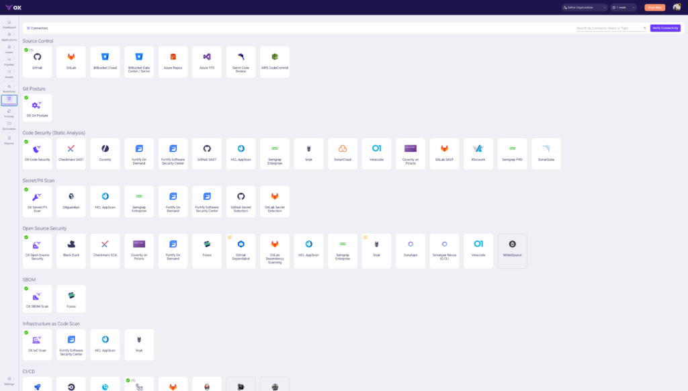Viewport: 688px width, 391px height.
Task: Choose the Sonatype Nexus IQ CLI connector
Action: [445, 251]
